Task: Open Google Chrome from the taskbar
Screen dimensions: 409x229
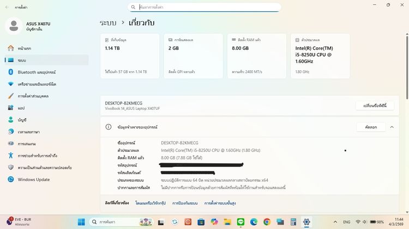Action: [x=267, y=222]
